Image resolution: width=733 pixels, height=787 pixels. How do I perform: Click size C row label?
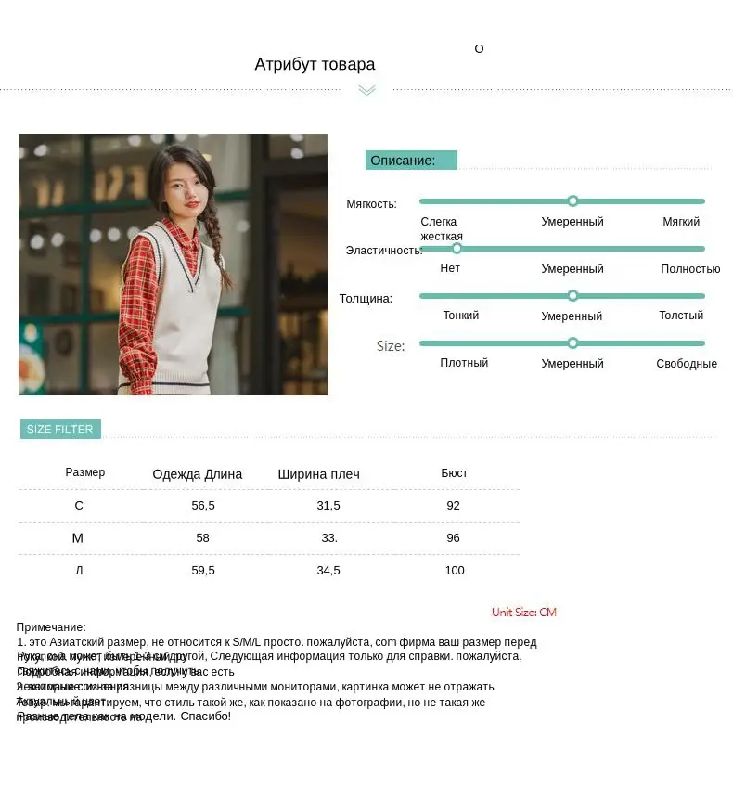[x=79, y=506]
